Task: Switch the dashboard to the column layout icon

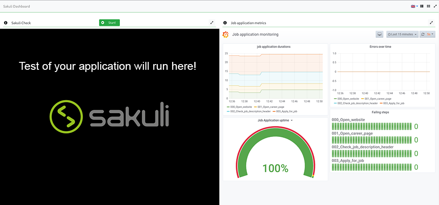Action: pyautogui.click(x=421, y=6)
